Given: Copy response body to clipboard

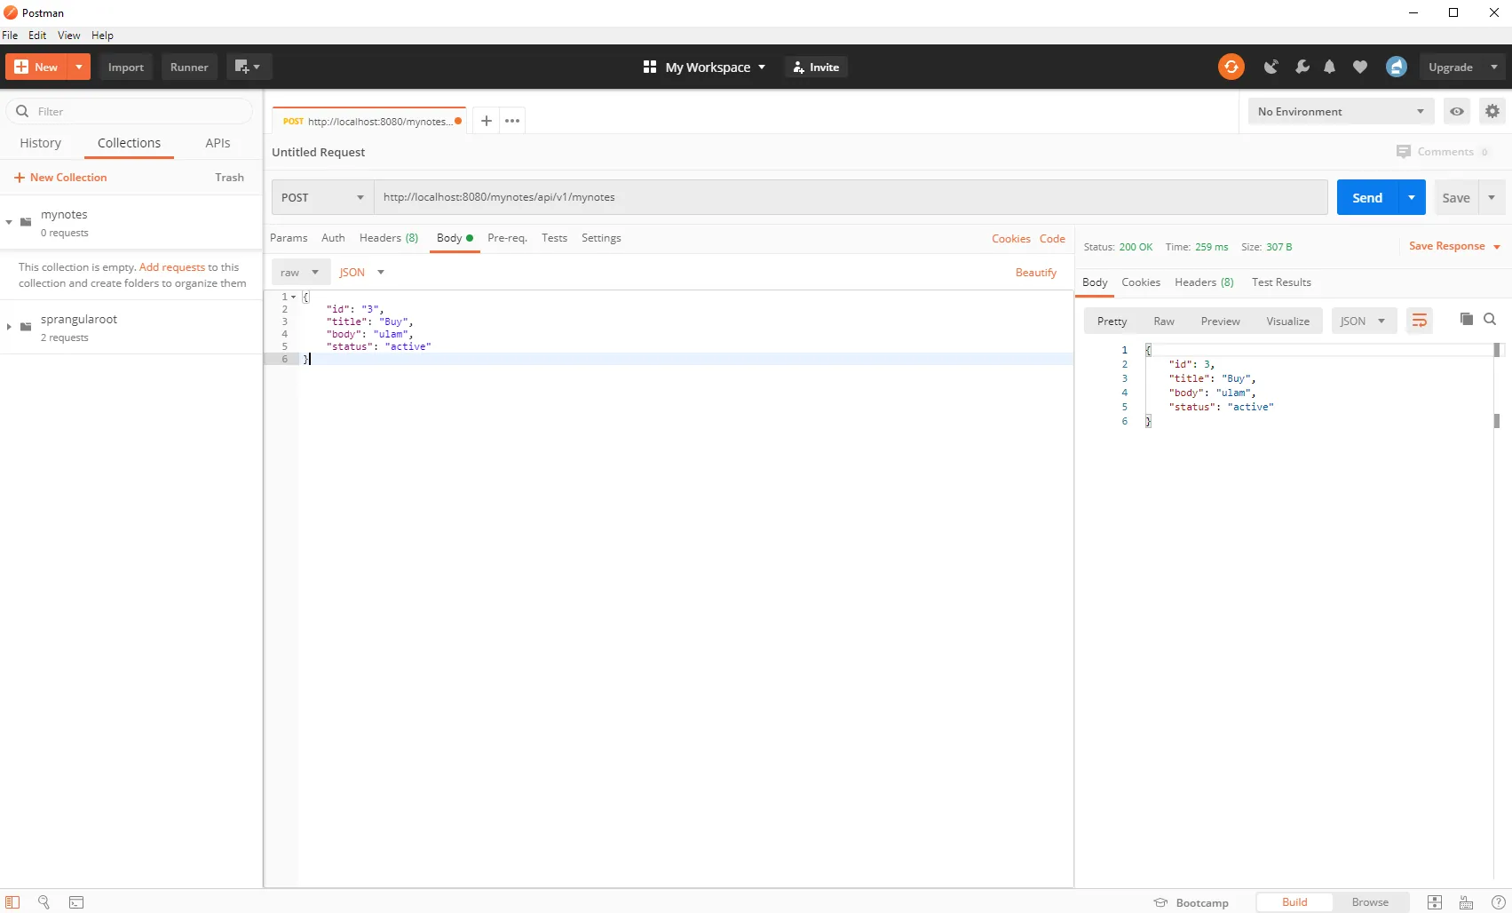Looking at the screenshot, I should click(x=1467, y=320).
